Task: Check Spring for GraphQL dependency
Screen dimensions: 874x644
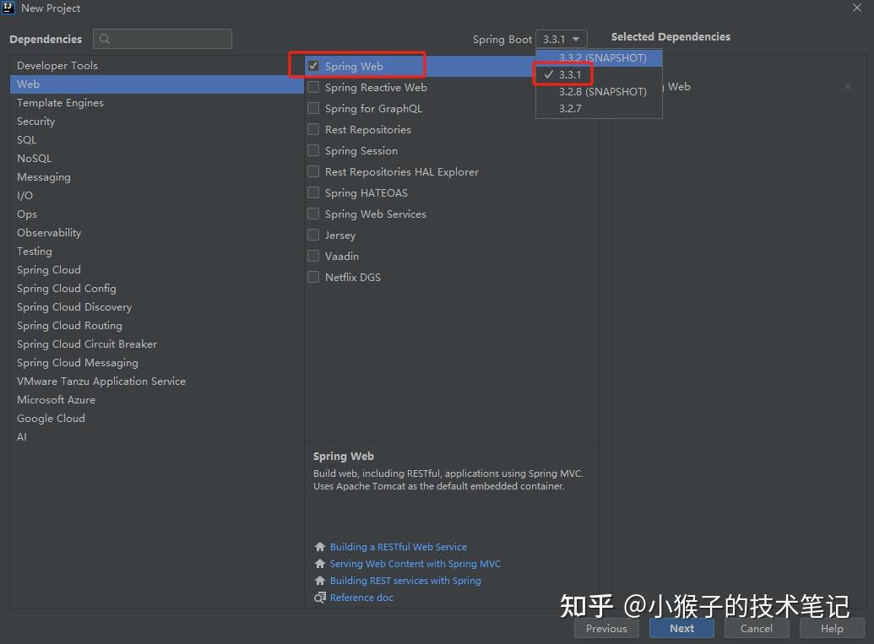Action: coord(312,108)
